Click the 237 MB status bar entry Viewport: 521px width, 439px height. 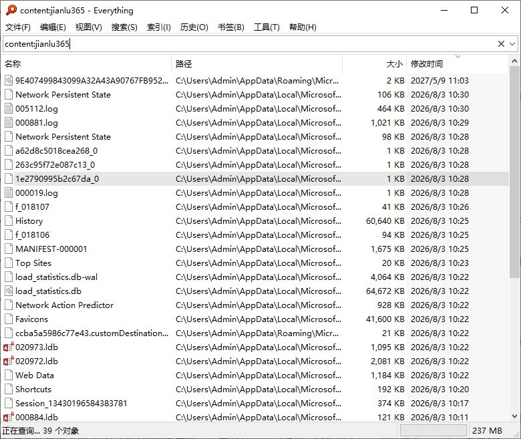click(487, 431)
